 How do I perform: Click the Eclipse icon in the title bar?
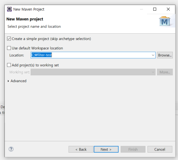point(9,9)
